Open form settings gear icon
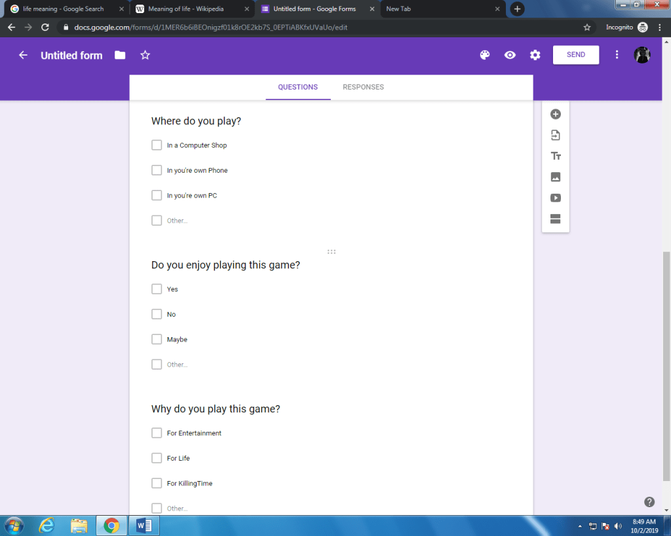This screenshot has height=536, width=671. click(535, 55)
